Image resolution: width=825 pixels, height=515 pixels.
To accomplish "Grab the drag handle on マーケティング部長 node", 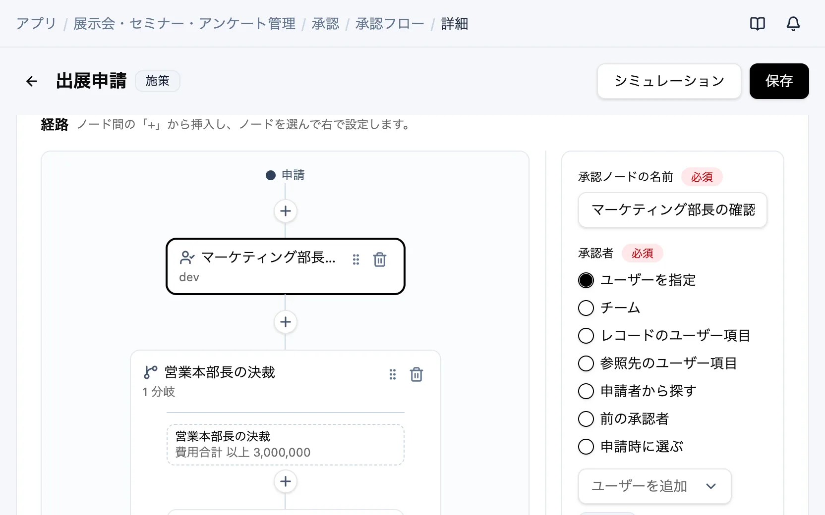I will 356,259.
